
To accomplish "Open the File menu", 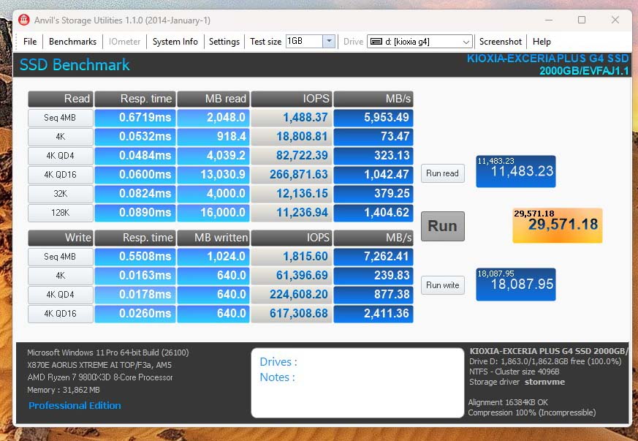I will coord(30,42).
